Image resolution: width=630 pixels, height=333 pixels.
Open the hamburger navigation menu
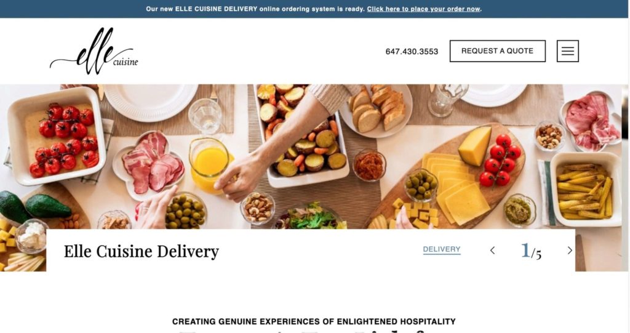(567, 51)
